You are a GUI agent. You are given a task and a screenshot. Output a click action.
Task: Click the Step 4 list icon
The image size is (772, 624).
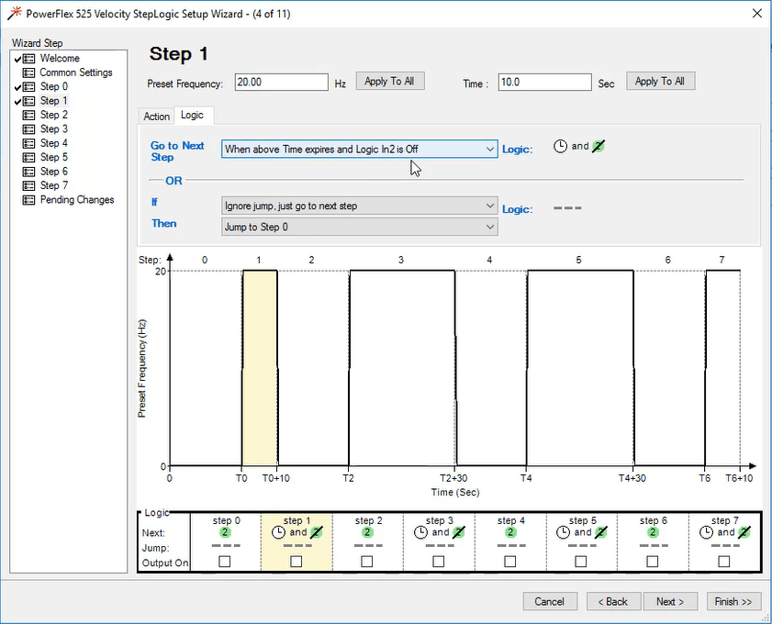[x=29, y=144]
